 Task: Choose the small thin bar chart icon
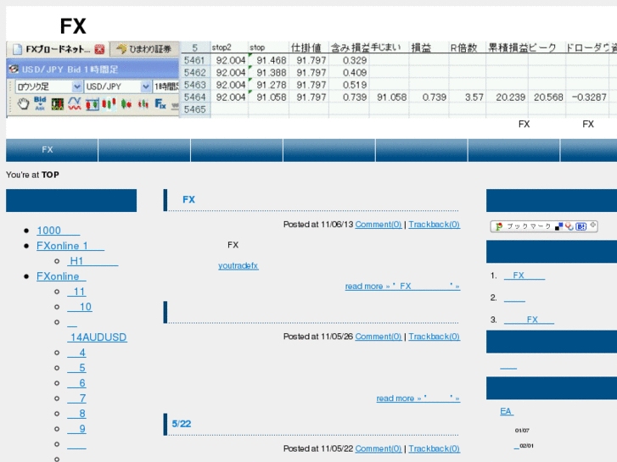(x=143, y=104)
